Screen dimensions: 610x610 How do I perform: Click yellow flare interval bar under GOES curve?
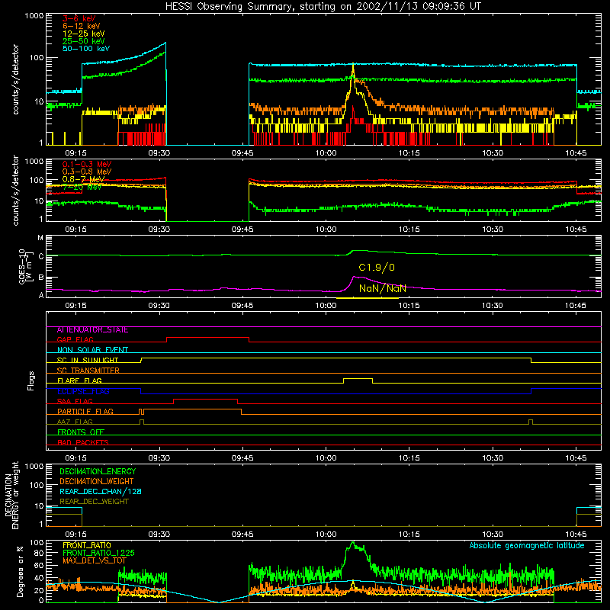coord(368,298)
